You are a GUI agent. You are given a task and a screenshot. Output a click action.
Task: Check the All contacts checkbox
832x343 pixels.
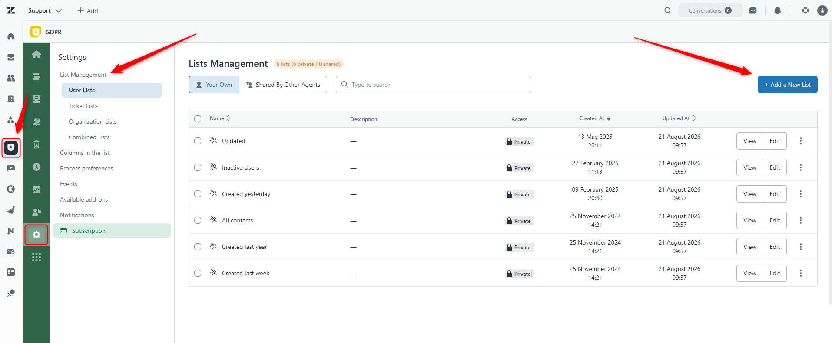tap(198, 220)
